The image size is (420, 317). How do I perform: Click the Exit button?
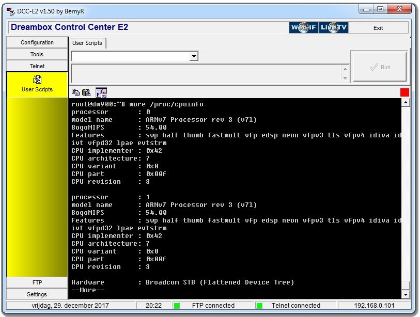coord(378,28)
